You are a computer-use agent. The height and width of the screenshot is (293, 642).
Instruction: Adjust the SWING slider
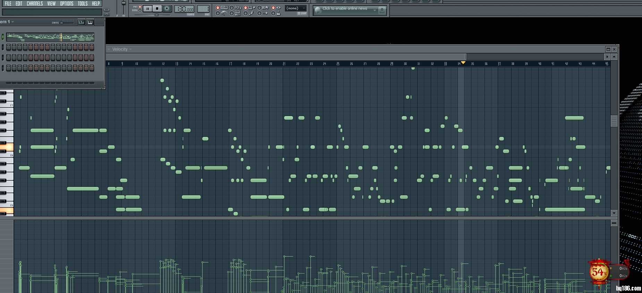[67, 22]
